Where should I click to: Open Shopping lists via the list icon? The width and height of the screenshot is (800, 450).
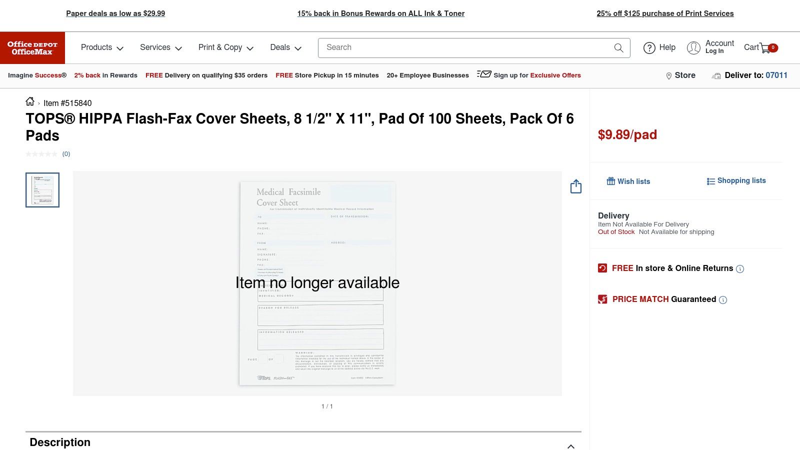(710, 181)
